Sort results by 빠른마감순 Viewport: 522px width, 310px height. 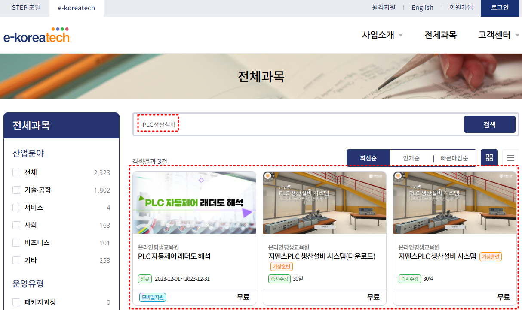coord(455,158)
